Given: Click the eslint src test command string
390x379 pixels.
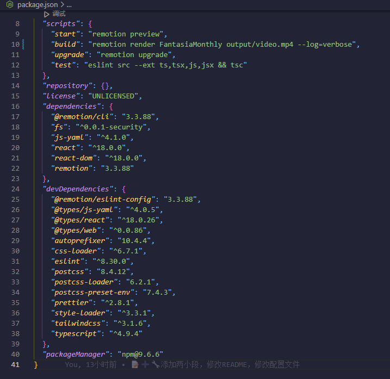Looking at the screenshot, I should (165, 65).
